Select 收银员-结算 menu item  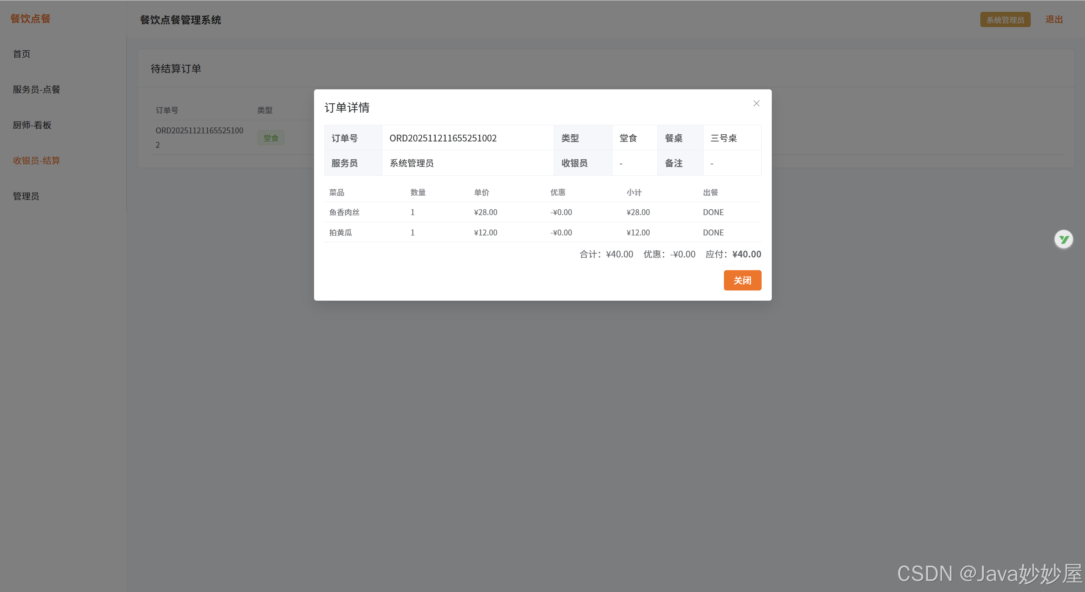36,160
